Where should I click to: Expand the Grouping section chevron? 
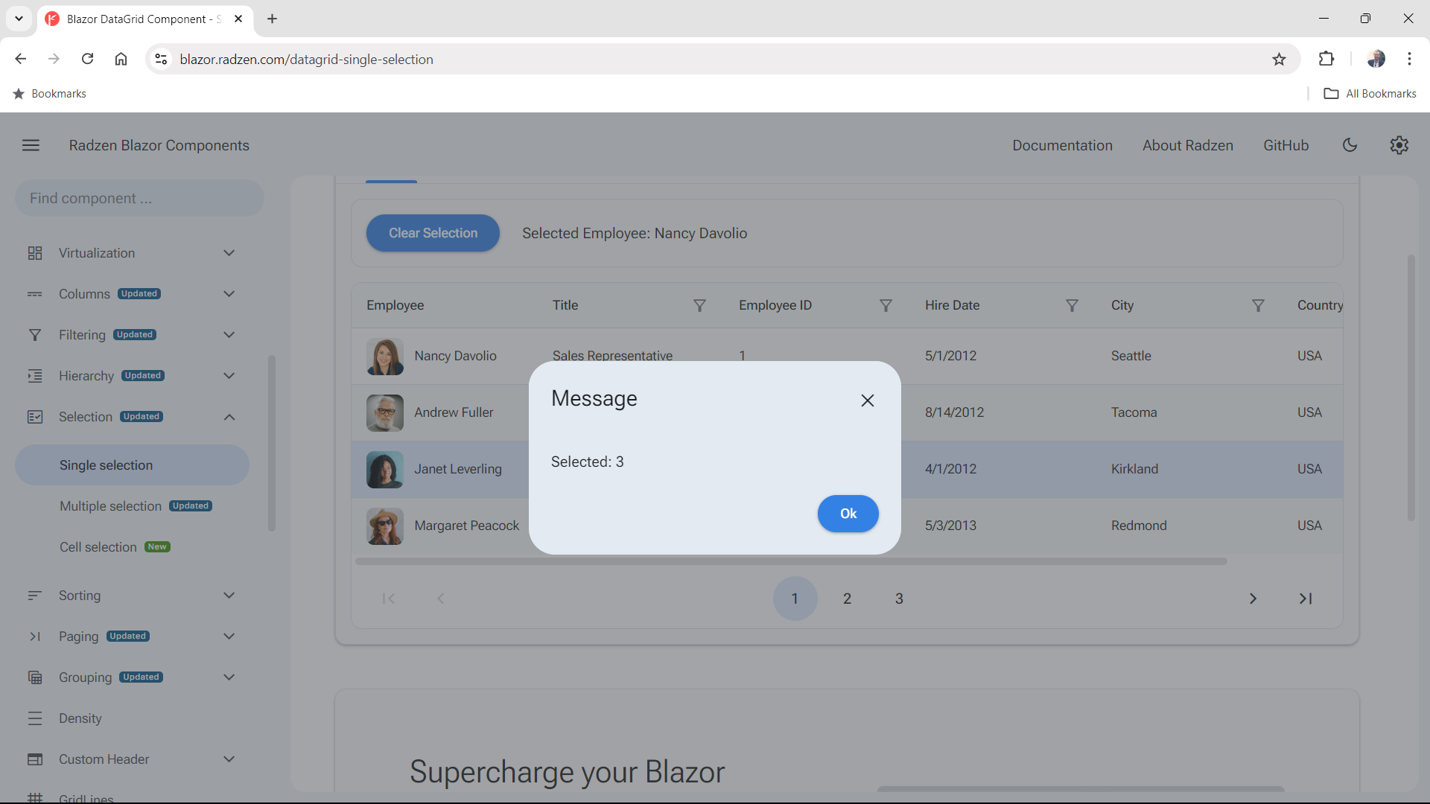(229, 677)
